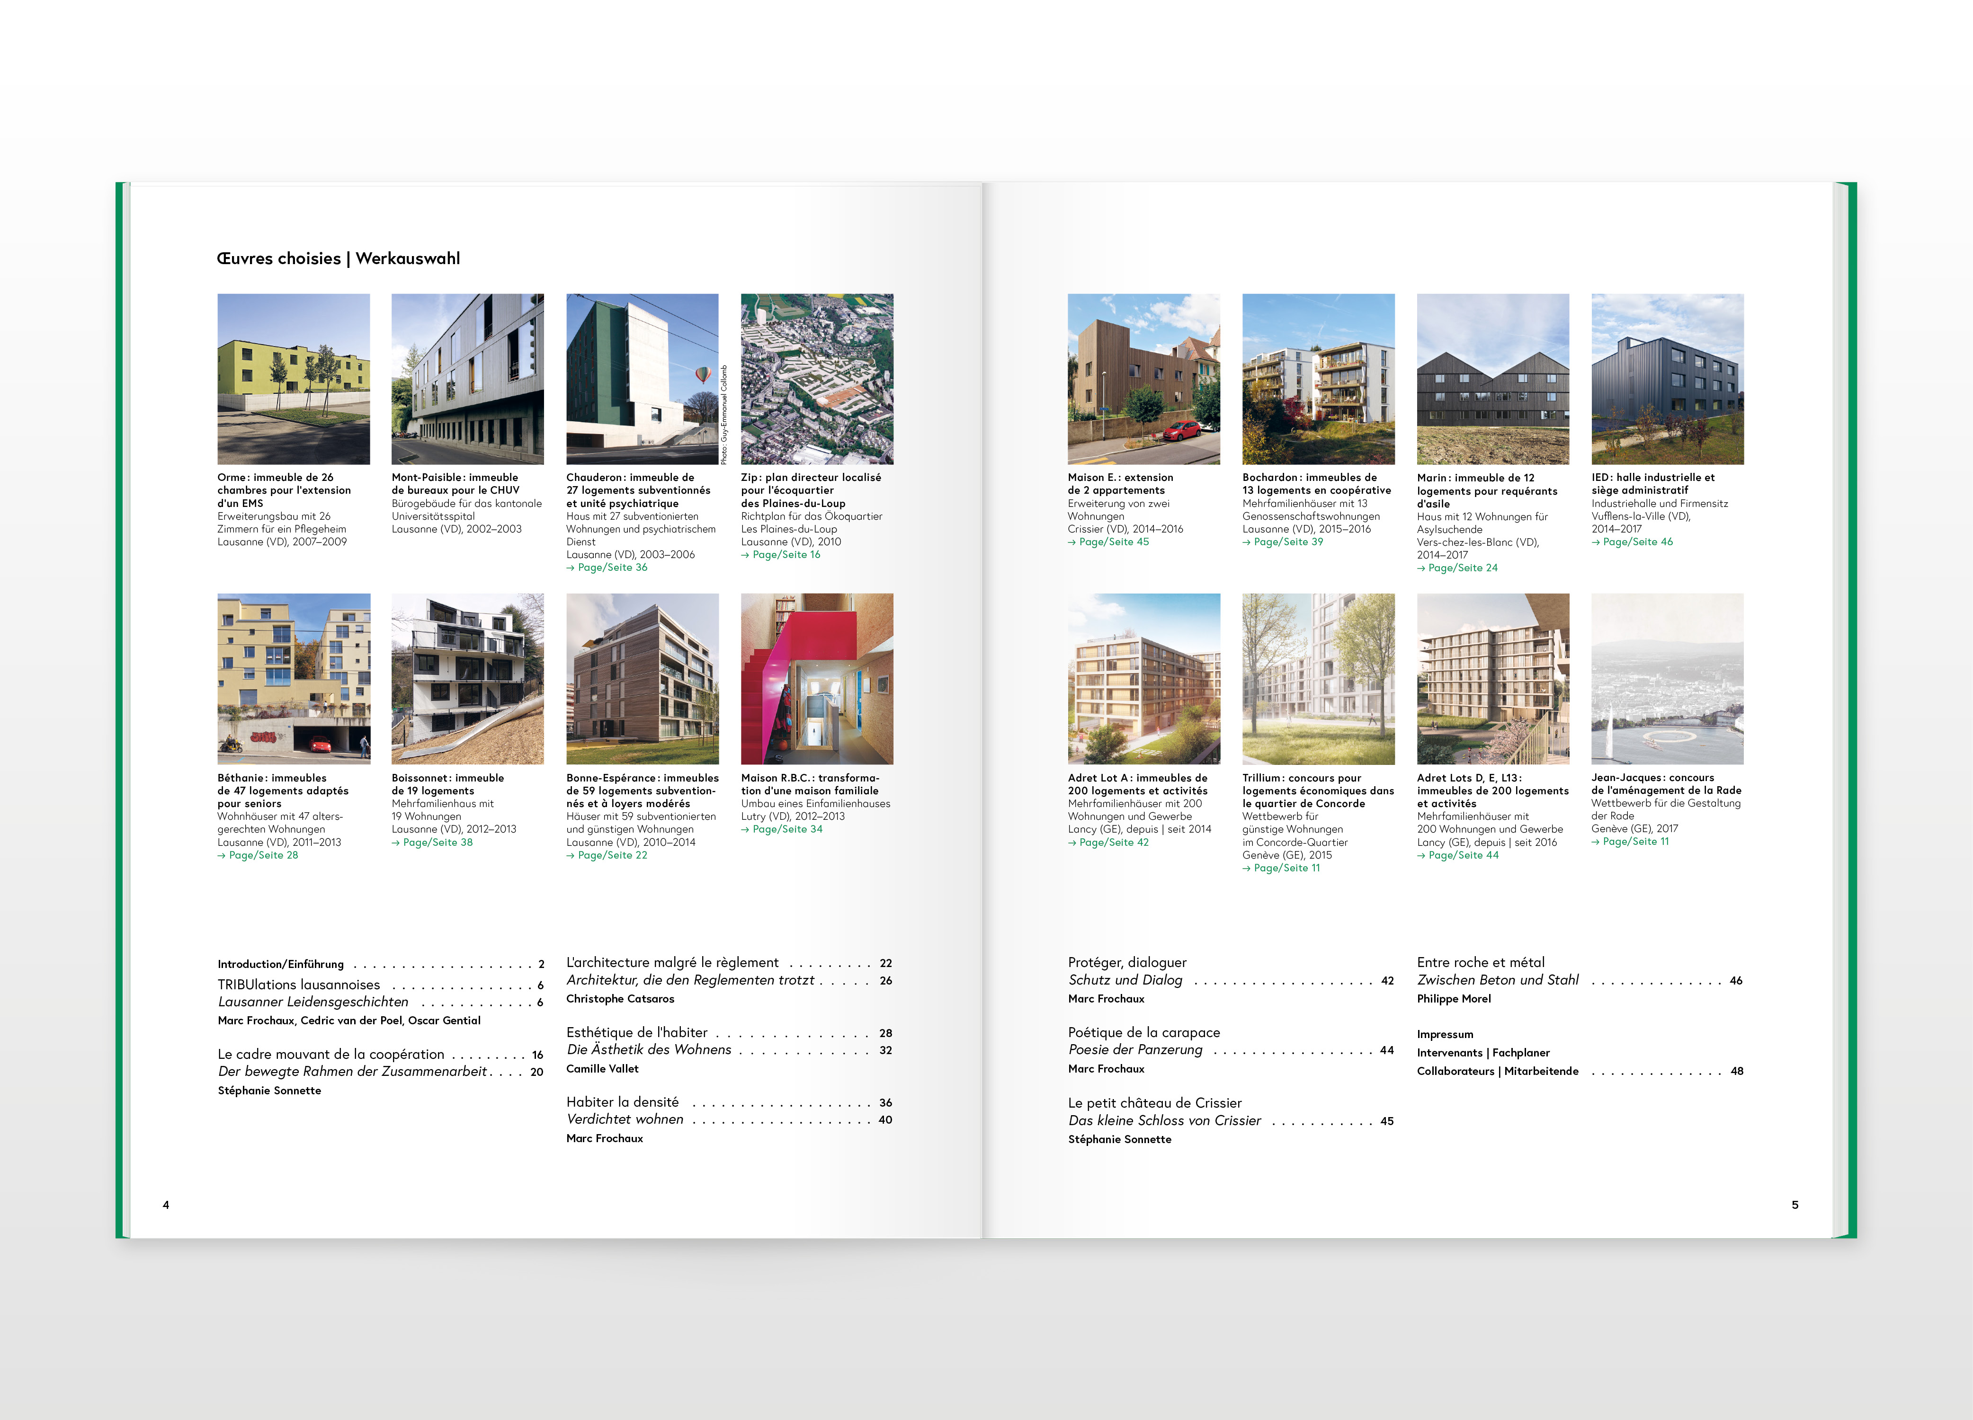Open the Zip aerial plan image
Viewport: 1973px width, 1420px height.
click(x=817, y=378)
